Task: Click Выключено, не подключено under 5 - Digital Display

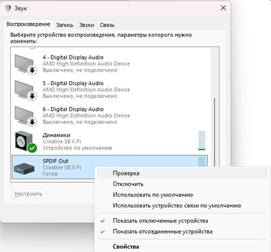Action: 80,96
